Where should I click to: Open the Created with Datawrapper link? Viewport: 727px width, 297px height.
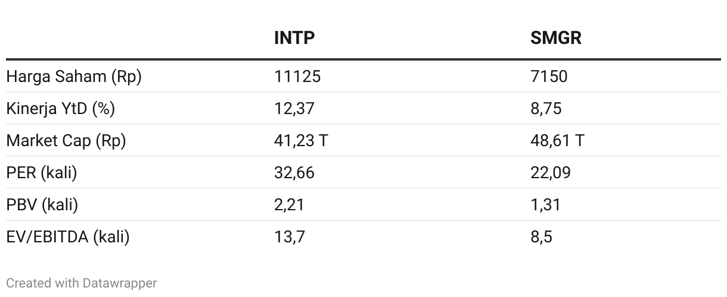pyautogui.click(x=82, y=283)
